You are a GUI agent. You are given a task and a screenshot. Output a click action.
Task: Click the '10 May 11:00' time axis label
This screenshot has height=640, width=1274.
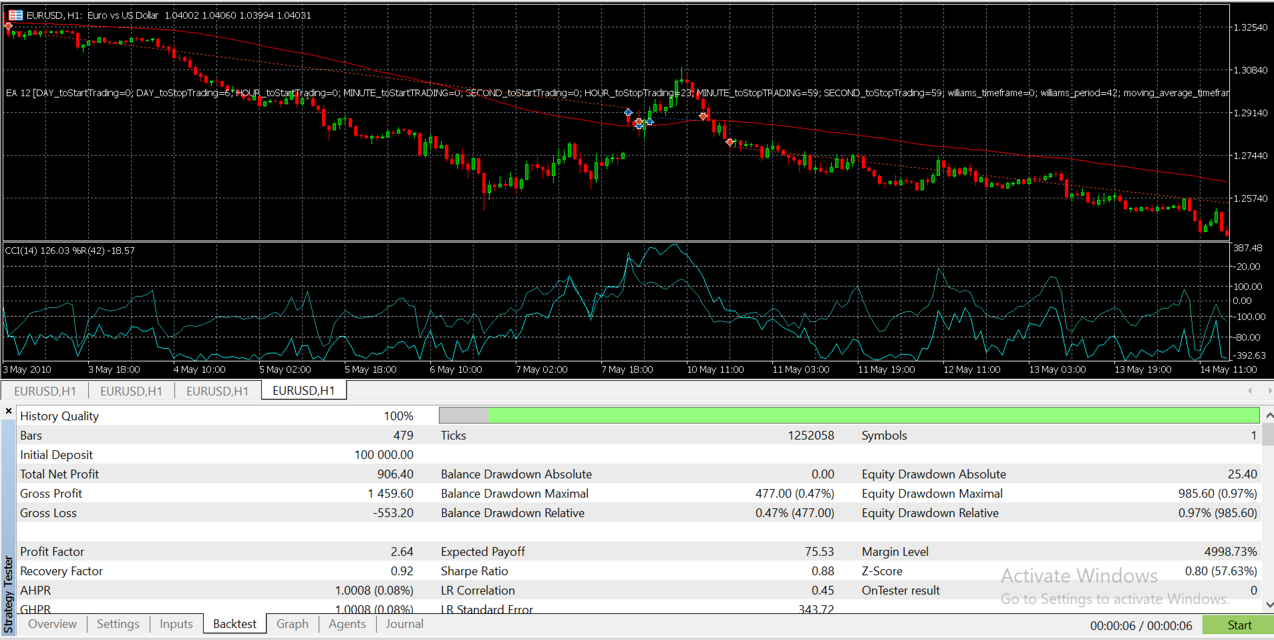pos(715,369)
